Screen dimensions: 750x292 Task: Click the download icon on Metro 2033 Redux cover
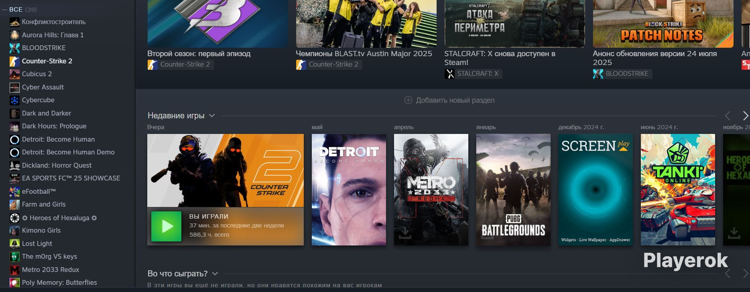point(405,233)
